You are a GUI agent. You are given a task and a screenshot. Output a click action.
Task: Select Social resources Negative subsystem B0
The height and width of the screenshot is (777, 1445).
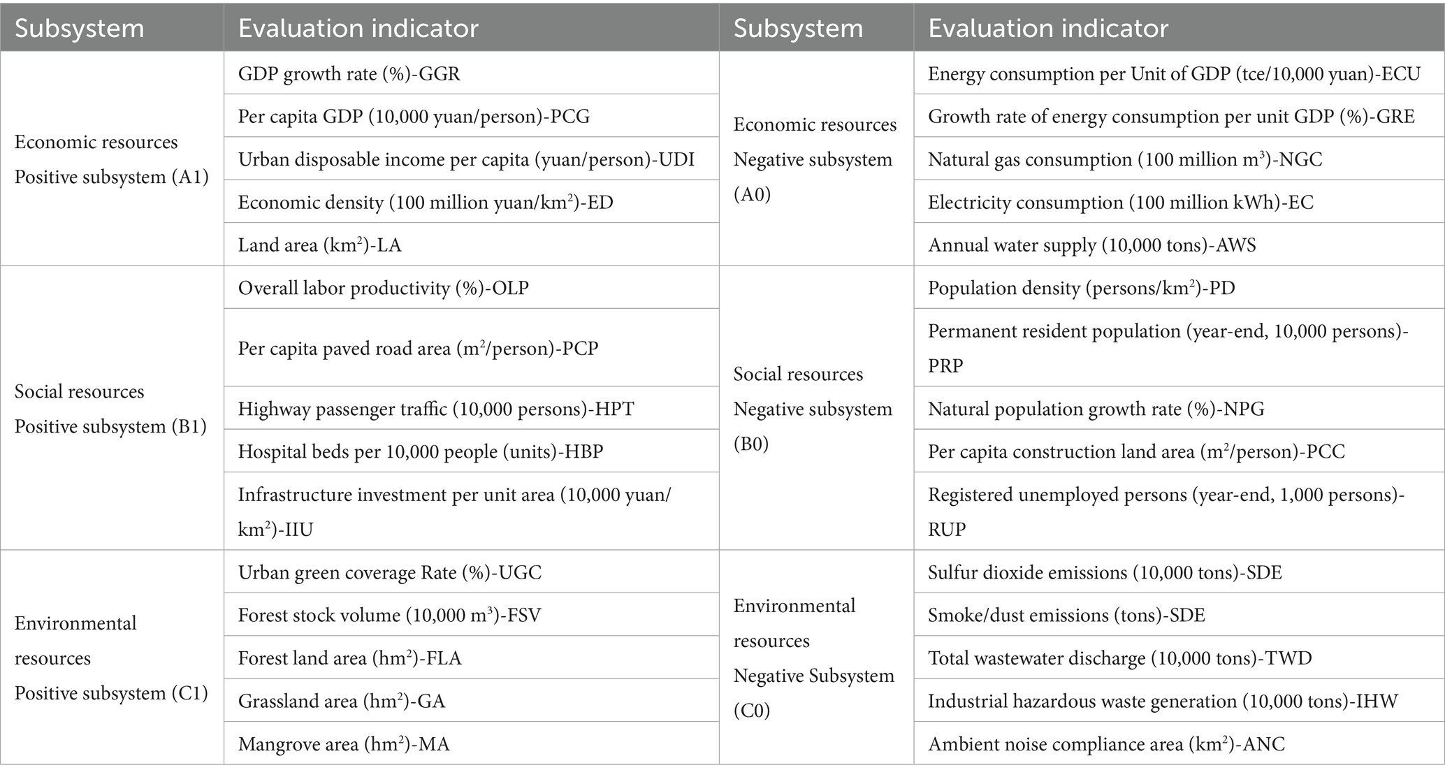click(x=816, y=408)
